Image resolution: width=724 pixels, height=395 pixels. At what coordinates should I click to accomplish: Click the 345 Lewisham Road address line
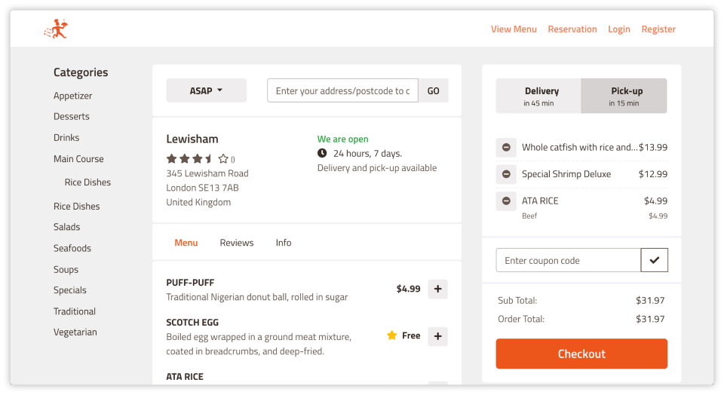tap(207, 173)
